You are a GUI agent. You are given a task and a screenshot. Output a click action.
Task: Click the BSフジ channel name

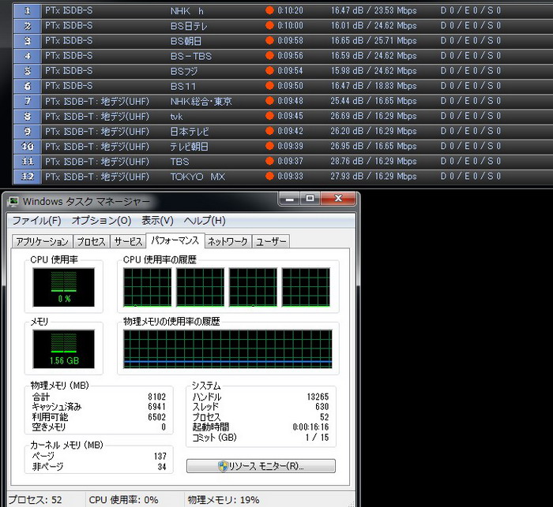[x=184, y=72]
